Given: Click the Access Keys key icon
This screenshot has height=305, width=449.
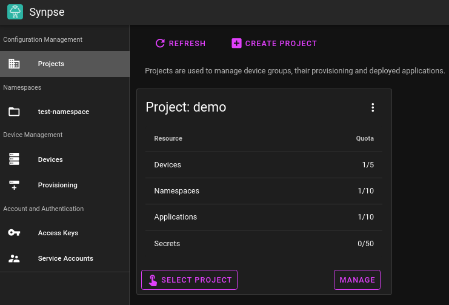Looking at the screenshot, I should click(x=14, y=233).
